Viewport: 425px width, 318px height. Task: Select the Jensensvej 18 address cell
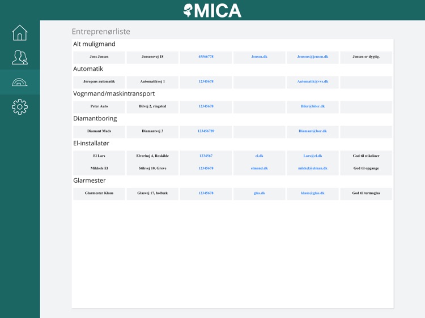[152, 57]
